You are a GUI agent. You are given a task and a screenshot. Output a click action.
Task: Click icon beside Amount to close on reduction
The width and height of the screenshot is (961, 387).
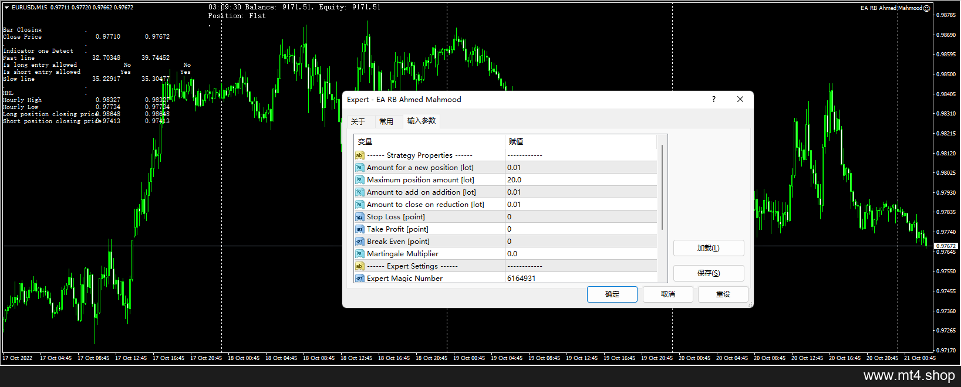(x=359, y=205)
